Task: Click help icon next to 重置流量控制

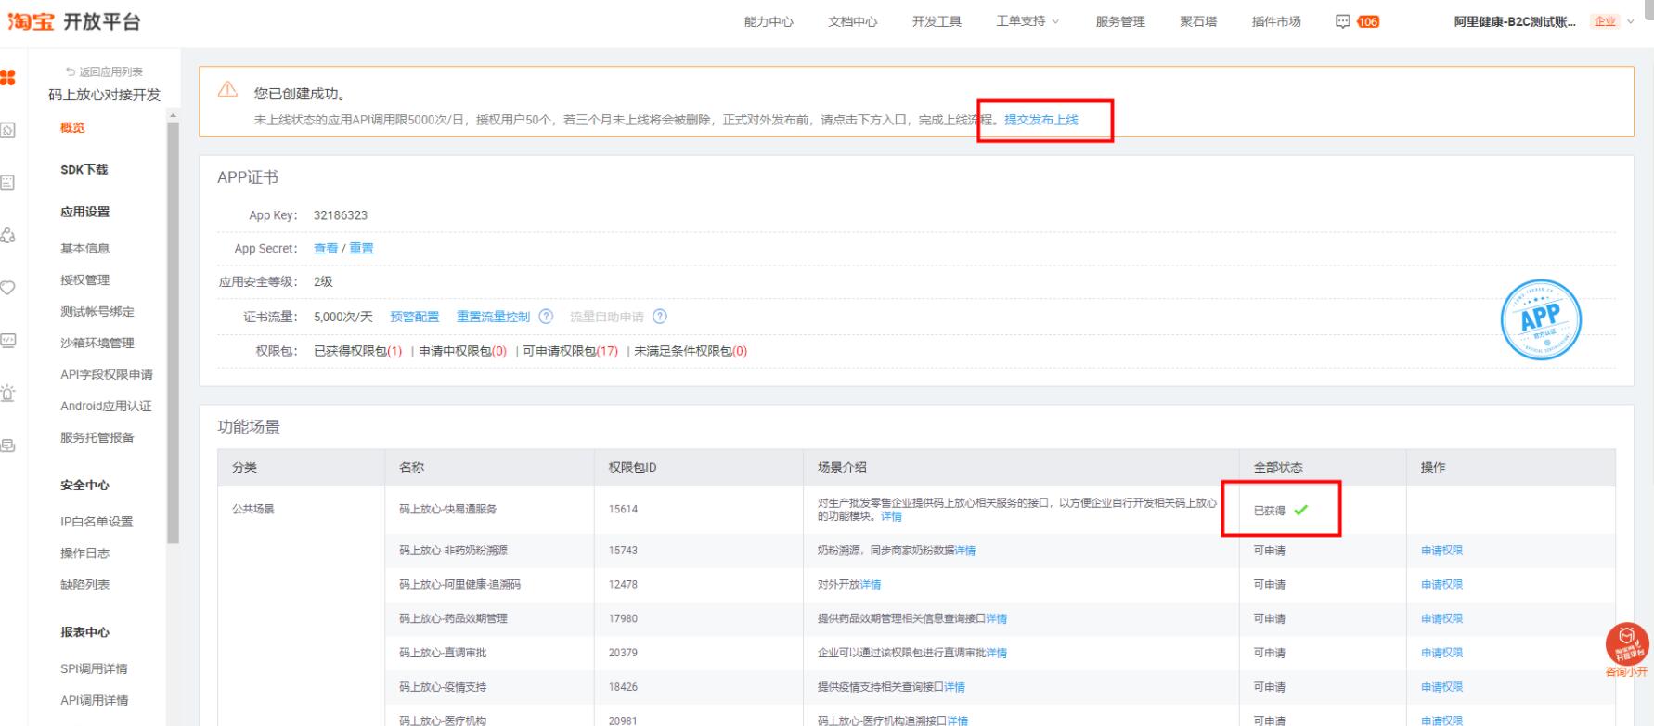Action: coord(546,317)
